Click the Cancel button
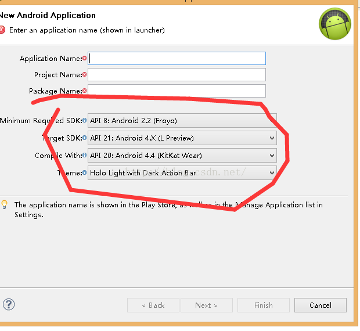The height and width of the screenshot is (331, 360). click(321, 305)
